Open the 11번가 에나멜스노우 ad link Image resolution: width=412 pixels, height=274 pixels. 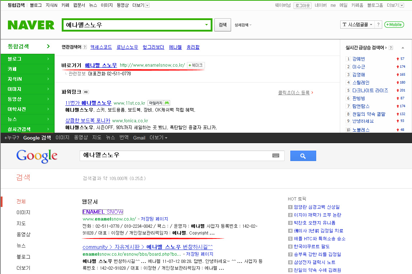pos(88,103)
